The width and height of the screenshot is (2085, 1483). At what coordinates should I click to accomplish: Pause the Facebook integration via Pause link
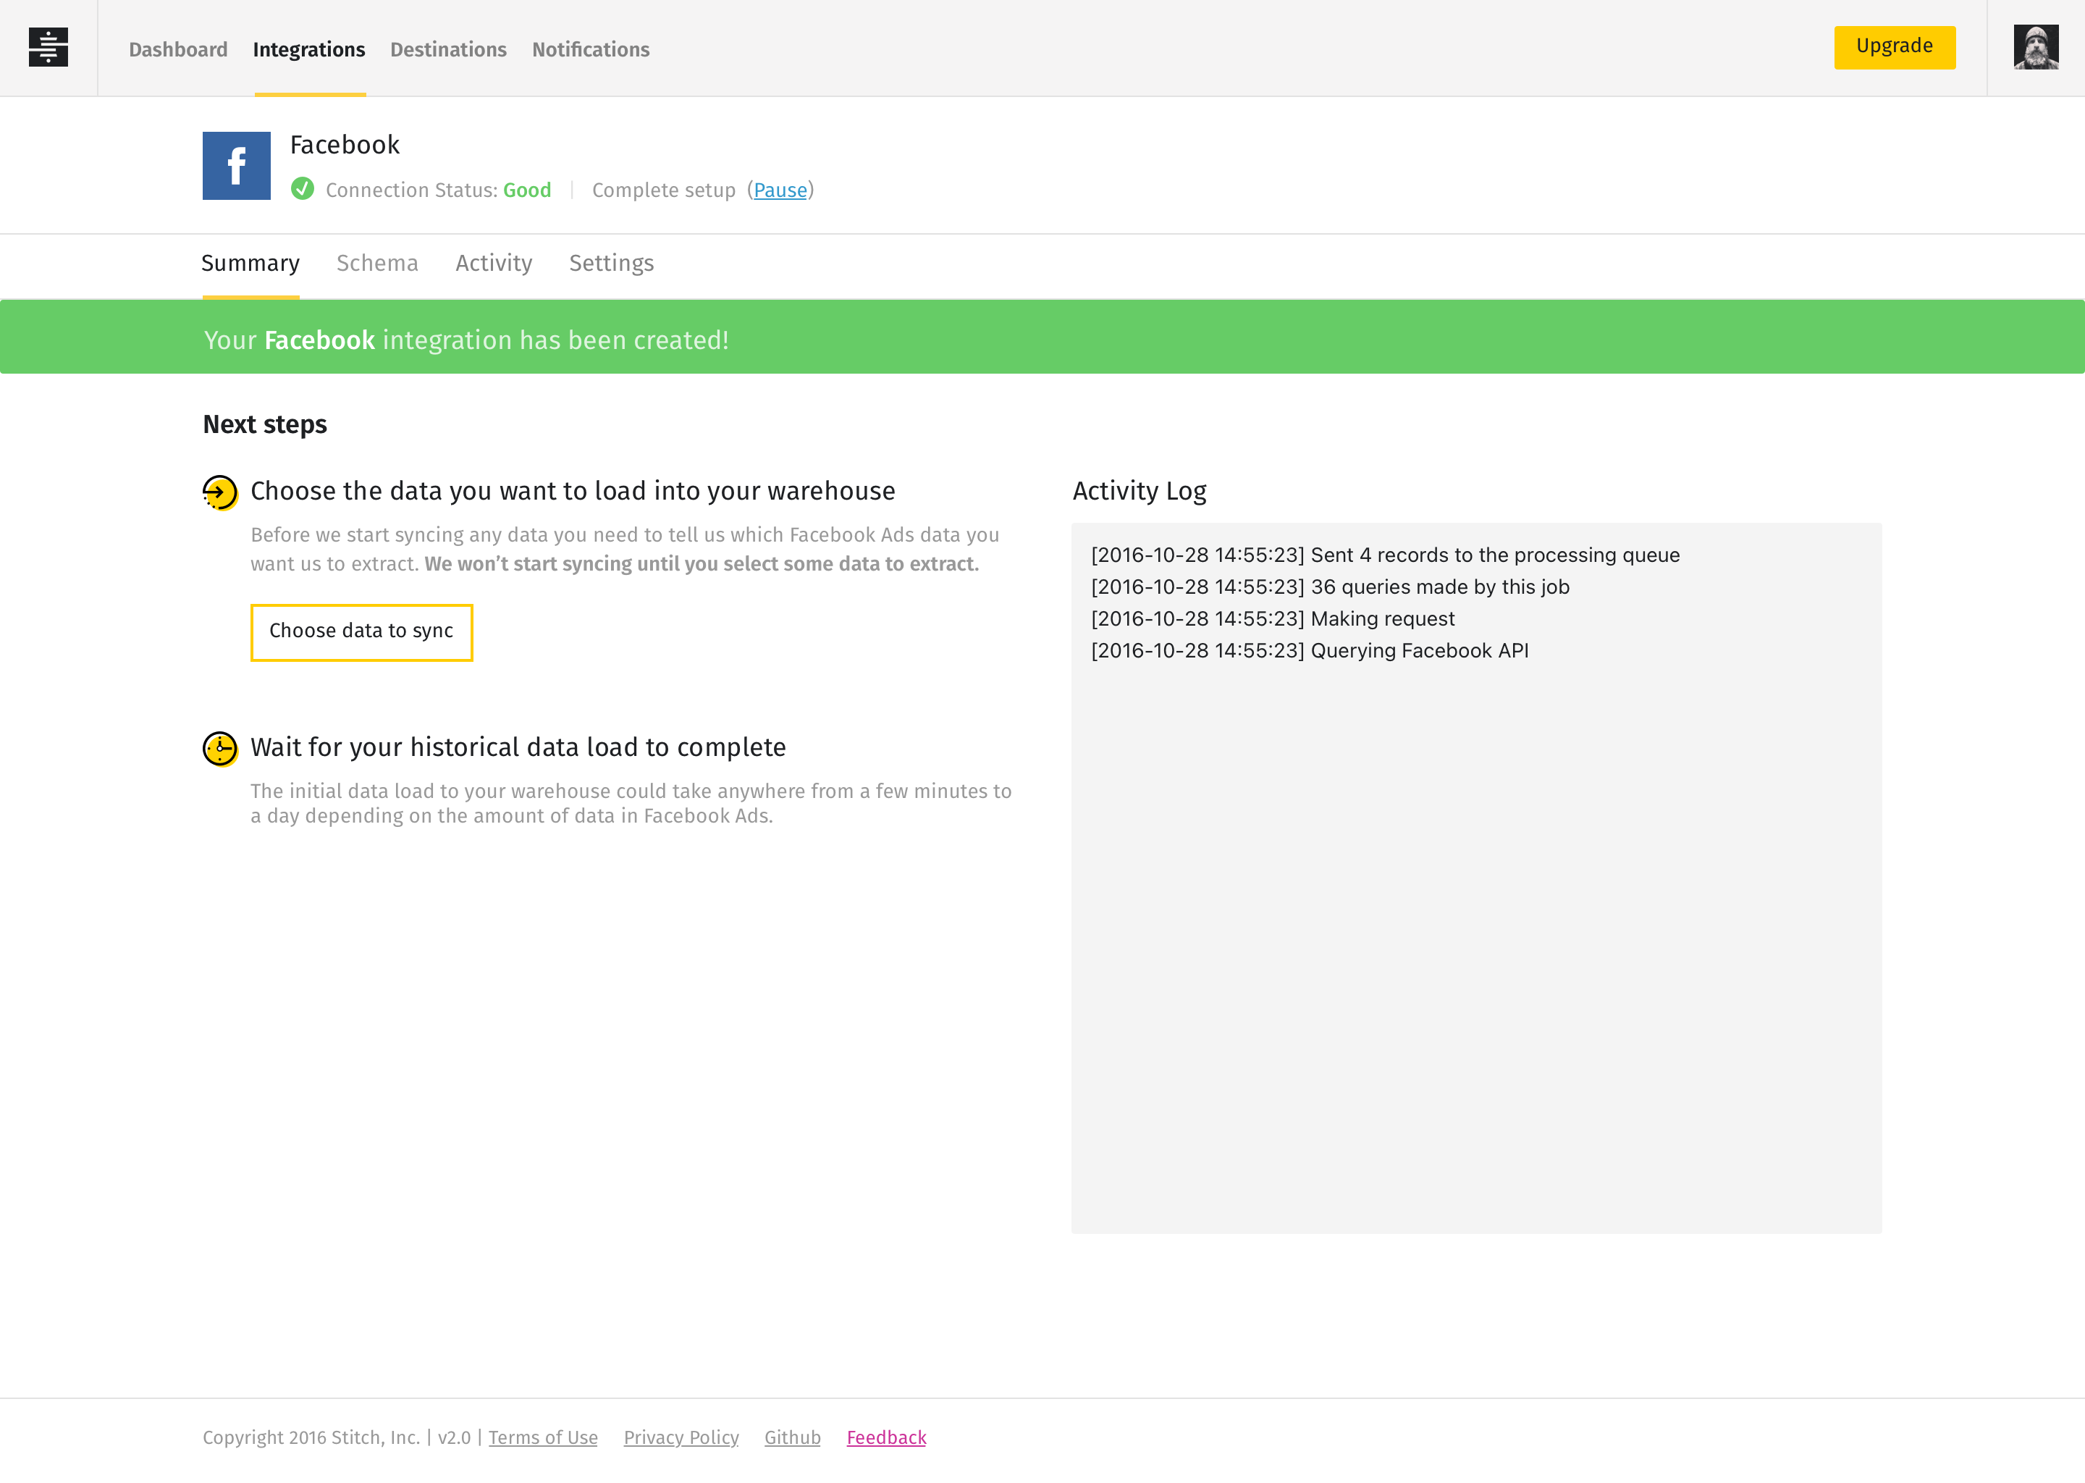pos(780,190)
